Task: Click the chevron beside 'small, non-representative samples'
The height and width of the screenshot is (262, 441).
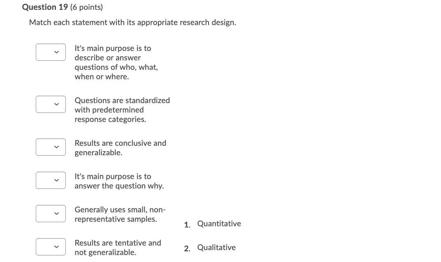Action: click(x=56, y=214)
